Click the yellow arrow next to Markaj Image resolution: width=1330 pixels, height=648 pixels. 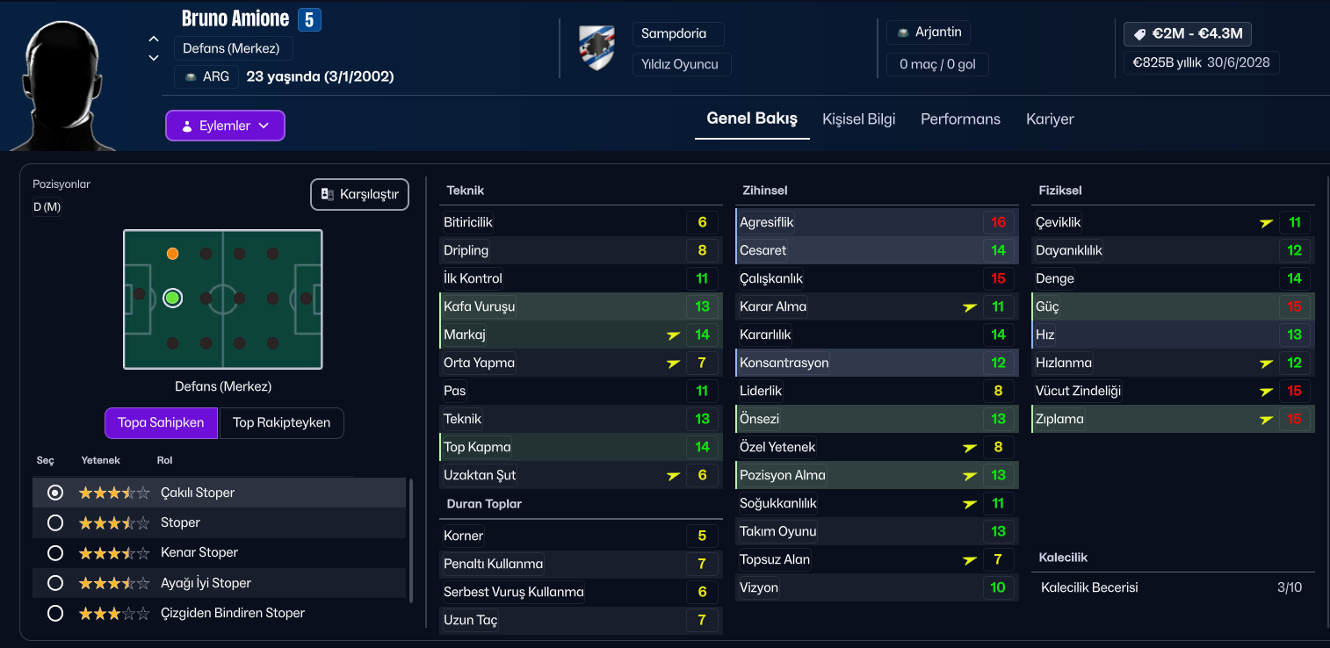pyautogui.click(x=674, y=335)
